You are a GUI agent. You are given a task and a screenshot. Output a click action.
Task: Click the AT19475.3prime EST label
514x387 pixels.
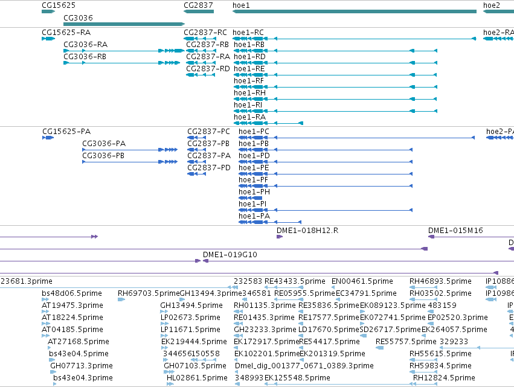pos(72,305)
